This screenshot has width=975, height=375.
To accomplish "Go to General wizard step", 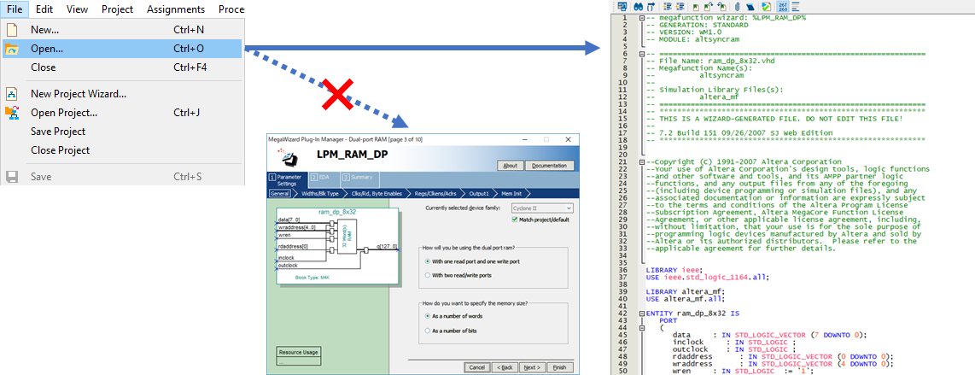I will tap(280, 193).
